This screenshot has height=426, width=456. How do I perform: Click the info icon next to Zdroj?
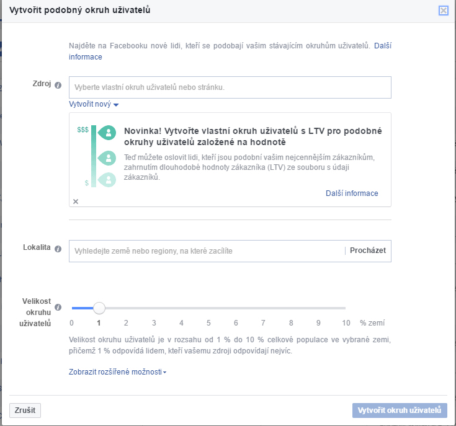[58, 85]
